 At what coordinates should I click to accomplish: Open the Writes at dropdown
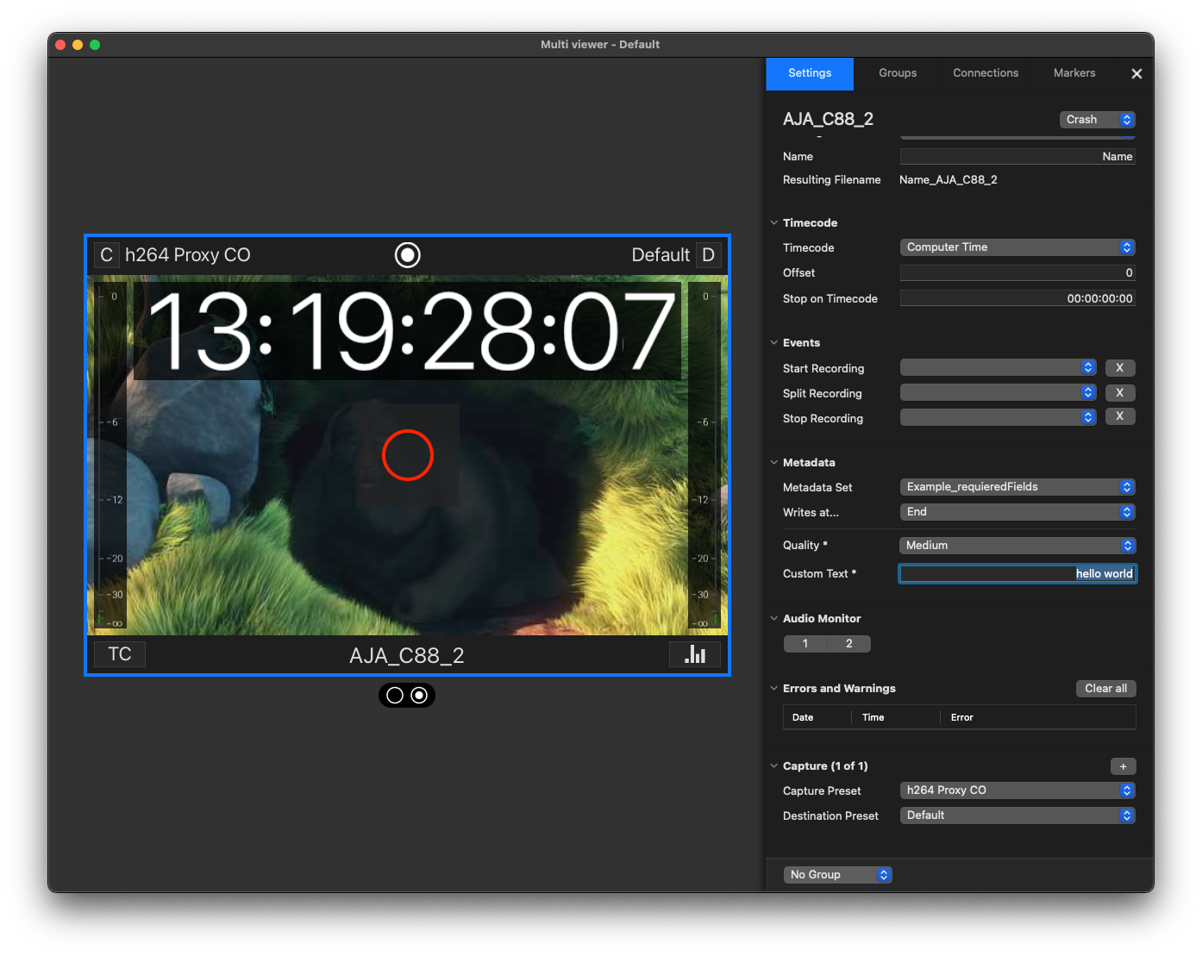pos(1017,512)
